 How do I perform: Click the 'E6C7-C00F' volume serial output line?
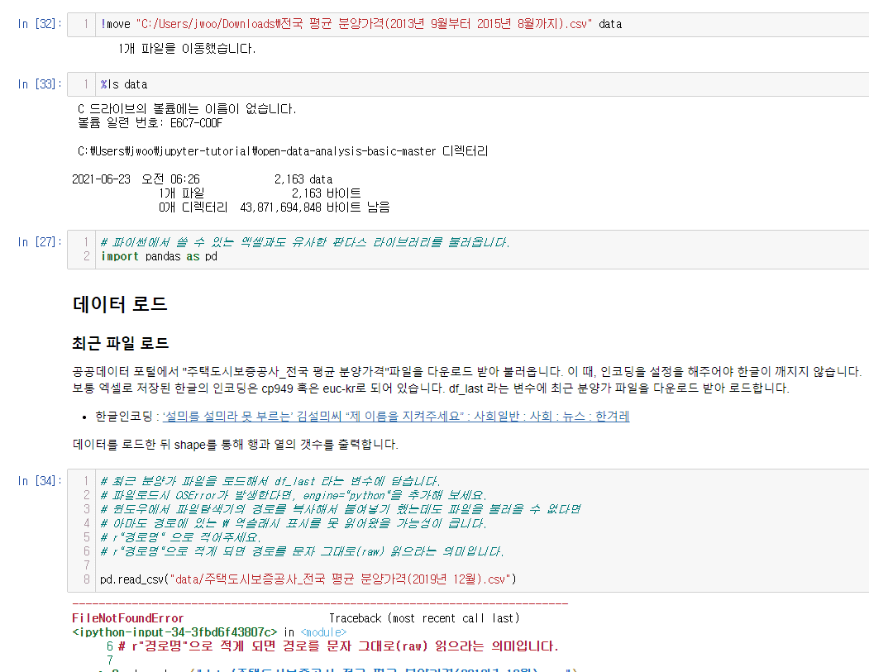(150, 123)
